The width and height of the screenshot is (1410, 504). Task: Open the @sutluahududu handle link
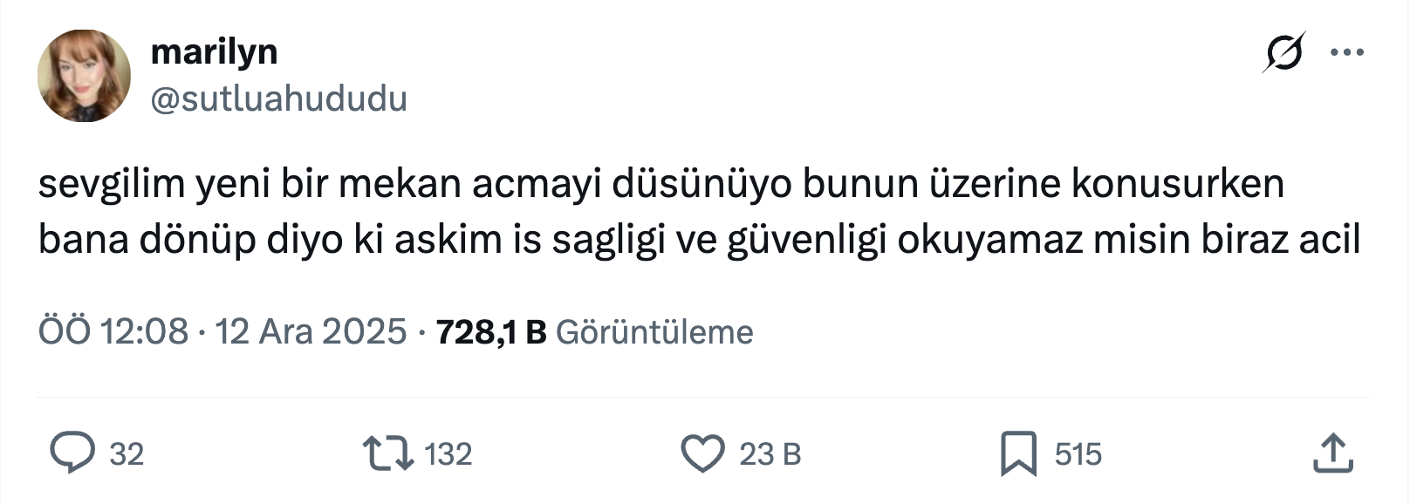click(279, 99)
